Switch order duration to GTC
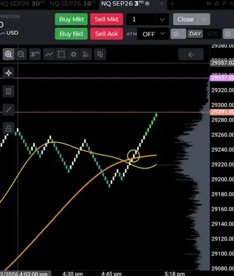 pos(213,34)
